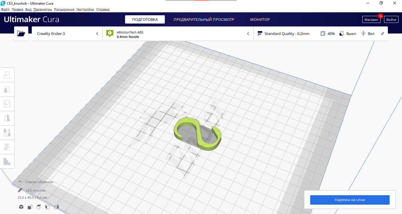Click the support icon next to Выкл
This screenshot has width=402, height=214.
coord(342,34)
